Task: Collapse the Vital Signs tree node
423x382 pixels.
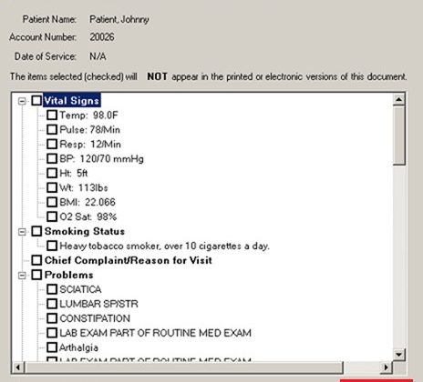Action: pyautogui.click(x=22, y=101)
